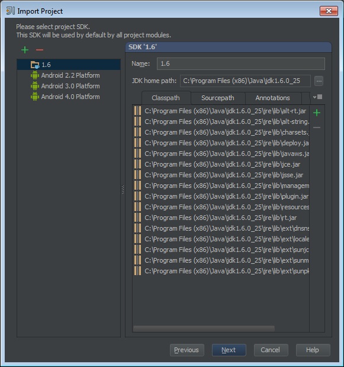Select the rt.jar classpath entry
The height and width of the screenshot is (367, 344).
click(x=221, y=218)
